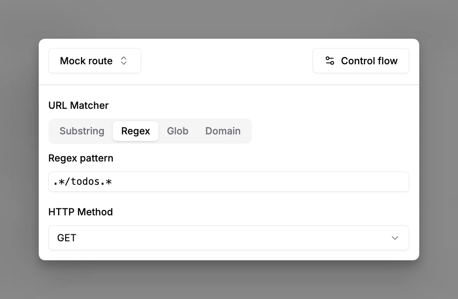Open the Mock route node type dropdown
458x299 pixels.
point(95,60)
